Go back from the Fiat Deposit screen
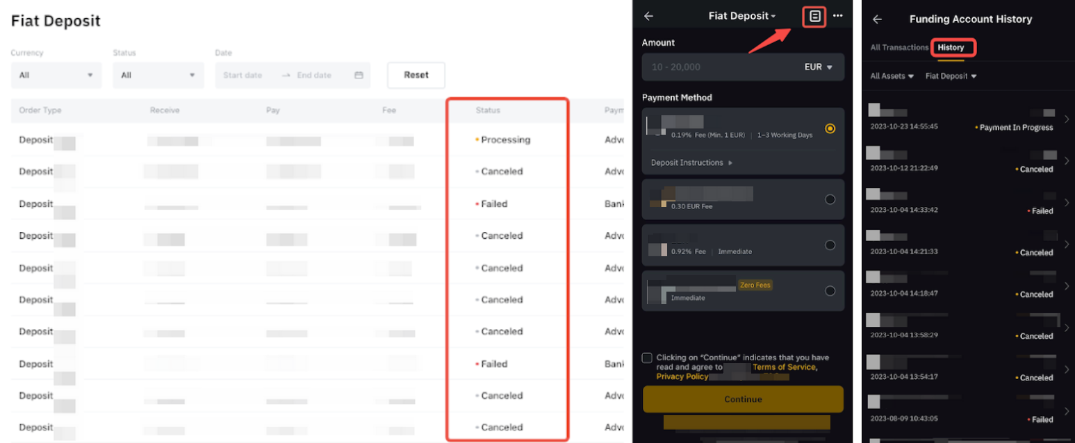This screenshot has width=1075, height=443. coord(649,16)
